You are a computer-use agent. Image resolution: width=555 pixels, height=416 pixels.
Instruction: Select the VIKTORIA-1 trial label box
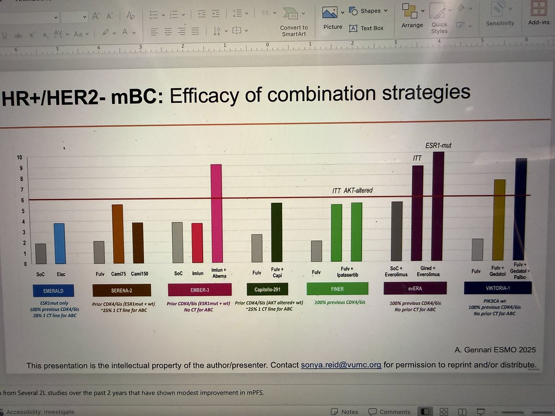tap(498, 288)
